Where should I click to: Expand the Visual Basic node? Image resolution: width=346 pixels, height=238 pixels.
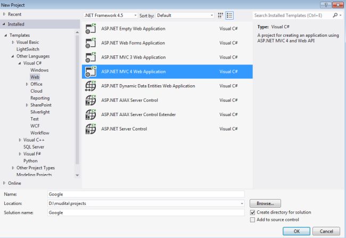coord(13,42)
